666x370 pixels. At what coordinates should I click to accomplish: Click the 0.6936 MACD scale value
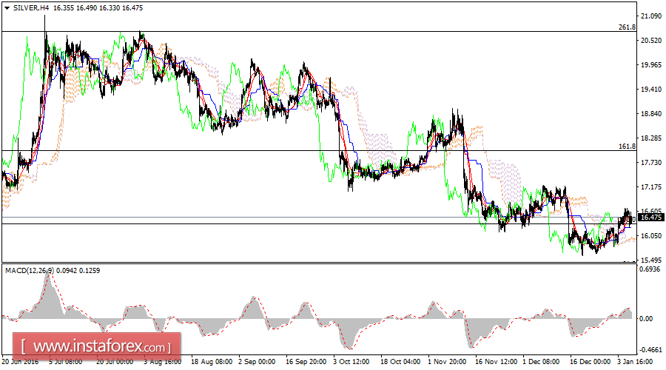pos(650,269)
